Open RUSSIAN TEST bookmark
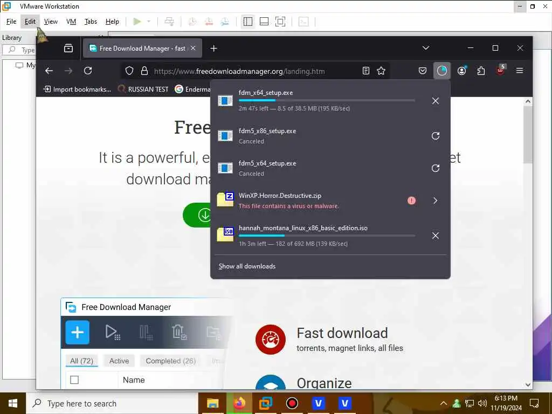Screen dimensions: 552x414 click(143, 89)
